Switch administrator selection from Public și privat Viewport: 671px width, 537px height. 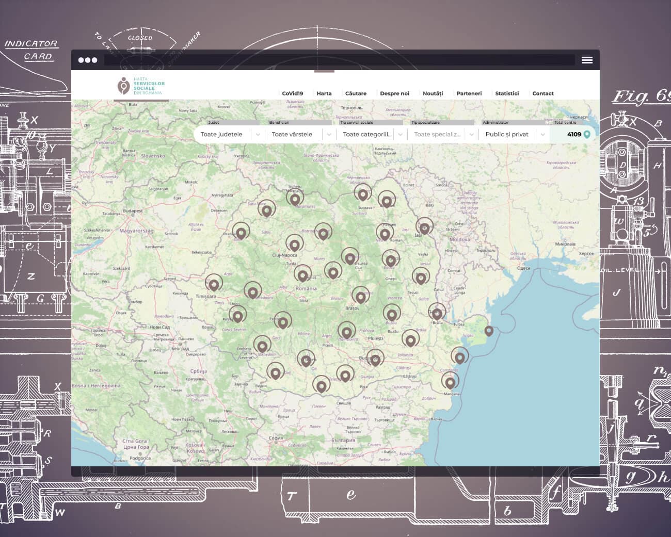(543, 134)
